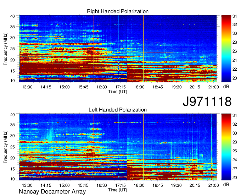Click the dB unit under top color bar
241x196 pixels.
226,87
